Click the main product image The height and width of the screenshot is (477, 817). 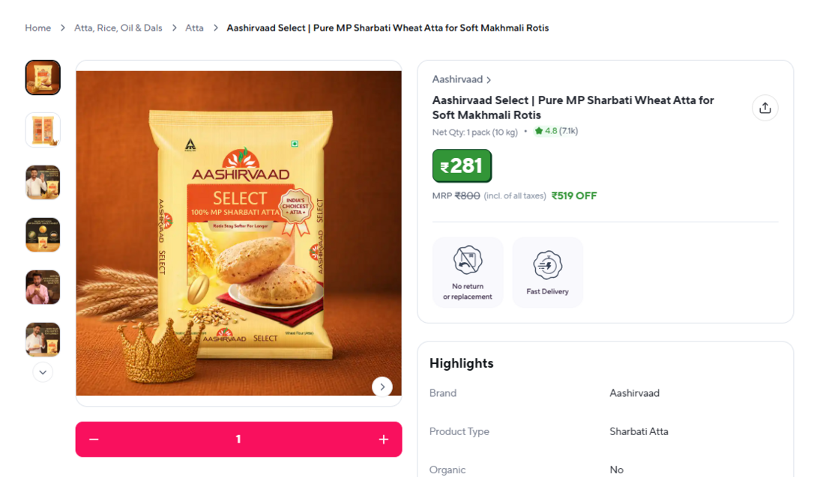[x=238, y=234]
